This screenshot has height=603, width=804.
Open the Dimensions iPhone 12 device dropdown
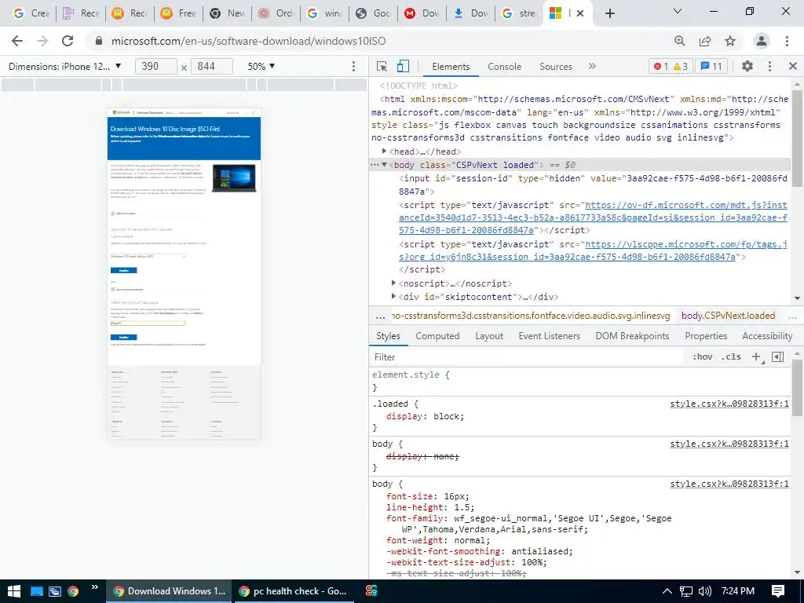(x=64, y=66)
